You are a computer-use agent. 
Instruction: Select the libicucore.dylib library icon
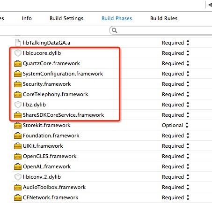coord(18,53)
